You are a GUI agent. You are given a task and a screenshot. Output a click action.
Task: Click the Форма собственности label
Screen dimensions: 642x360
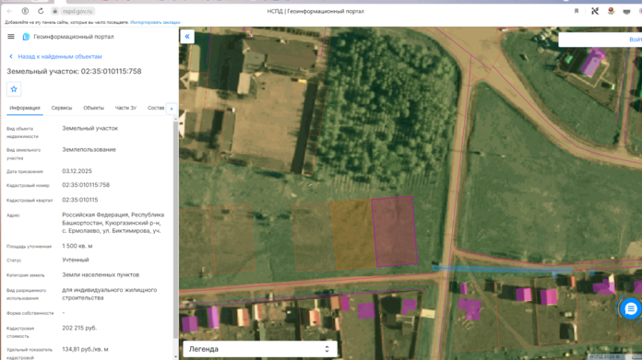pyautogui.click(x=30, y=313)
